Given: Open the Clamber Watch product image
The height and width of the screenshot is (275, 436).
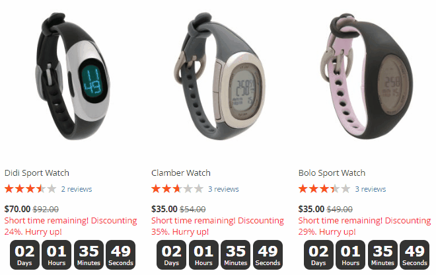Looking at the screenshot, I should pos(220,76).
